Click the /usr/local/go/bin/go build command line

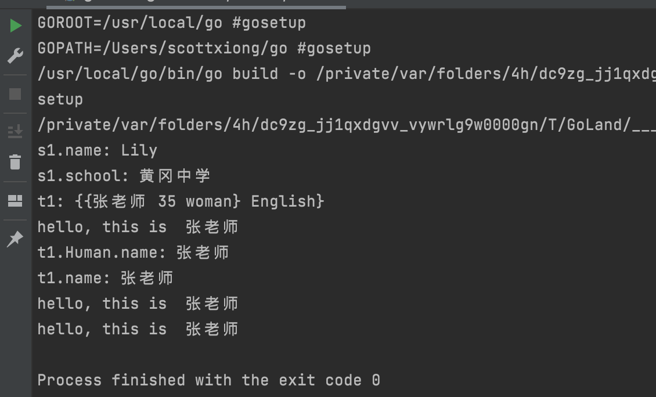point(347,74)
